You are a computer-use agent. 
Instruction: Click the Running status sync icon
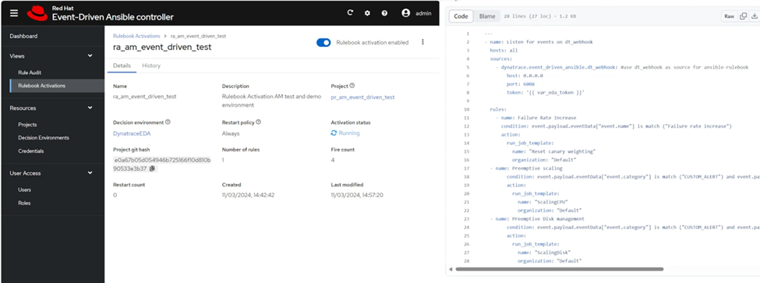[334, 133]
